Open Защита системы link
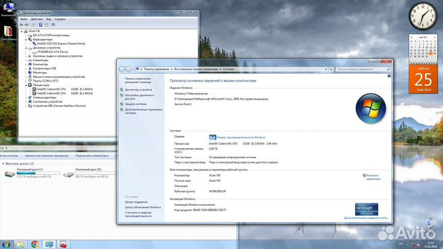The height and width of the screenshot is (249, 443). [135, 104]
